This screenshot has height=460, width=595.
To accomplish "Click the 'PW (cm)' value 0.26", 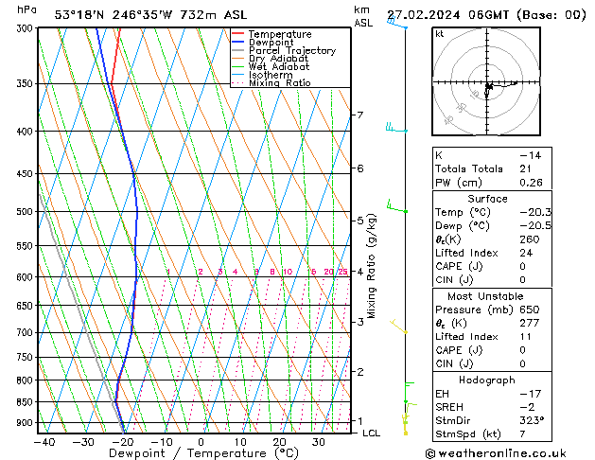I will tap(531, 183).
